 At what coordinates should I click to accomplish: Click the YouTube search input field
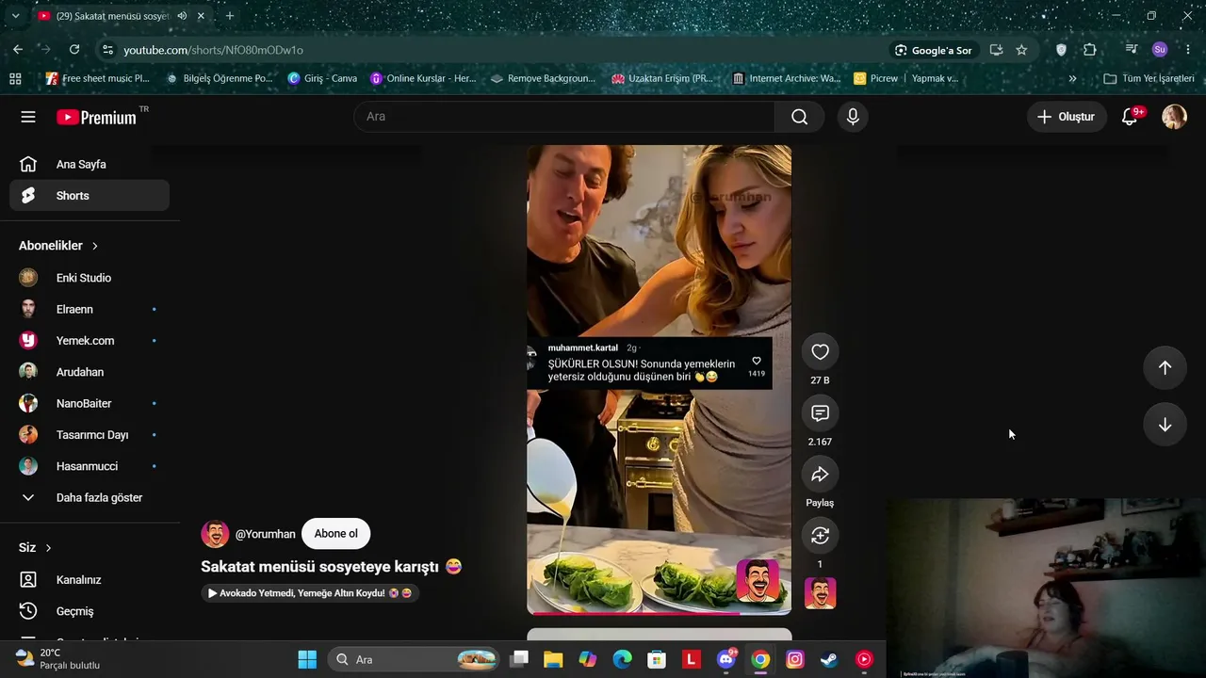[x=564, y=117]
